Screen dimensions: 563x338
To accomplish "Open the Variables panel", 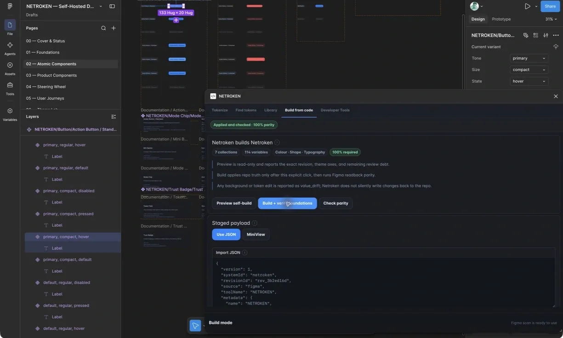I will tap(10, 114).
